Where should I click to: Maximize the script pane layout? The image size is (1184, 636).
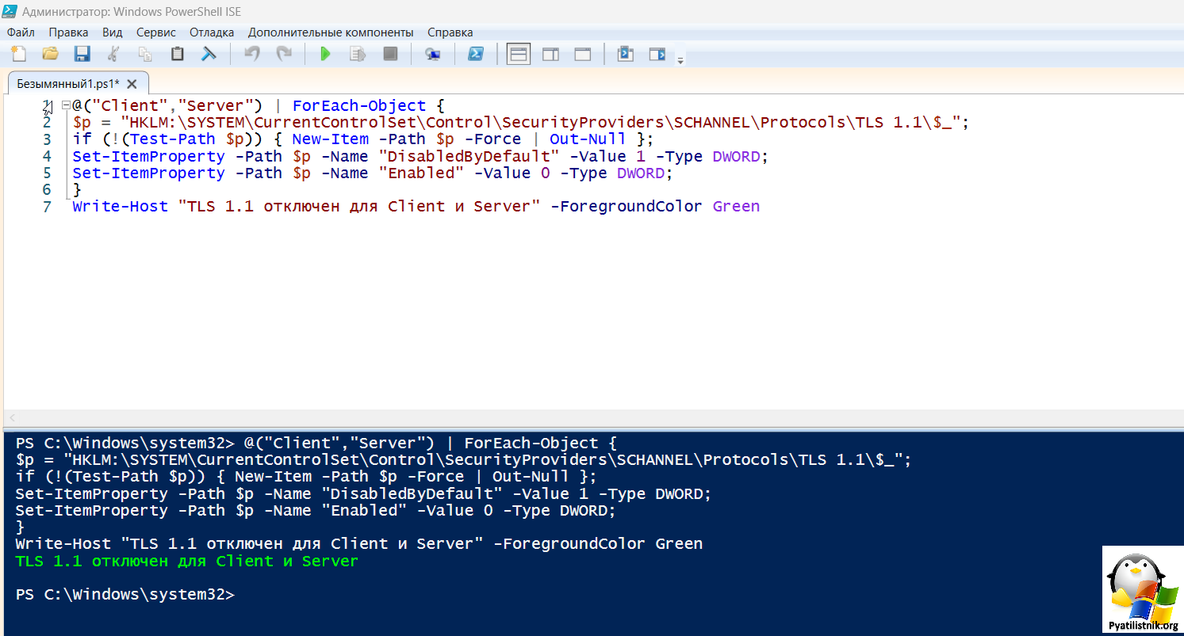[583, 54]
